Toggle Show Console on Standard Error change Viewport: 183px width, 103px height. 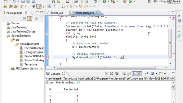[140, 74]
